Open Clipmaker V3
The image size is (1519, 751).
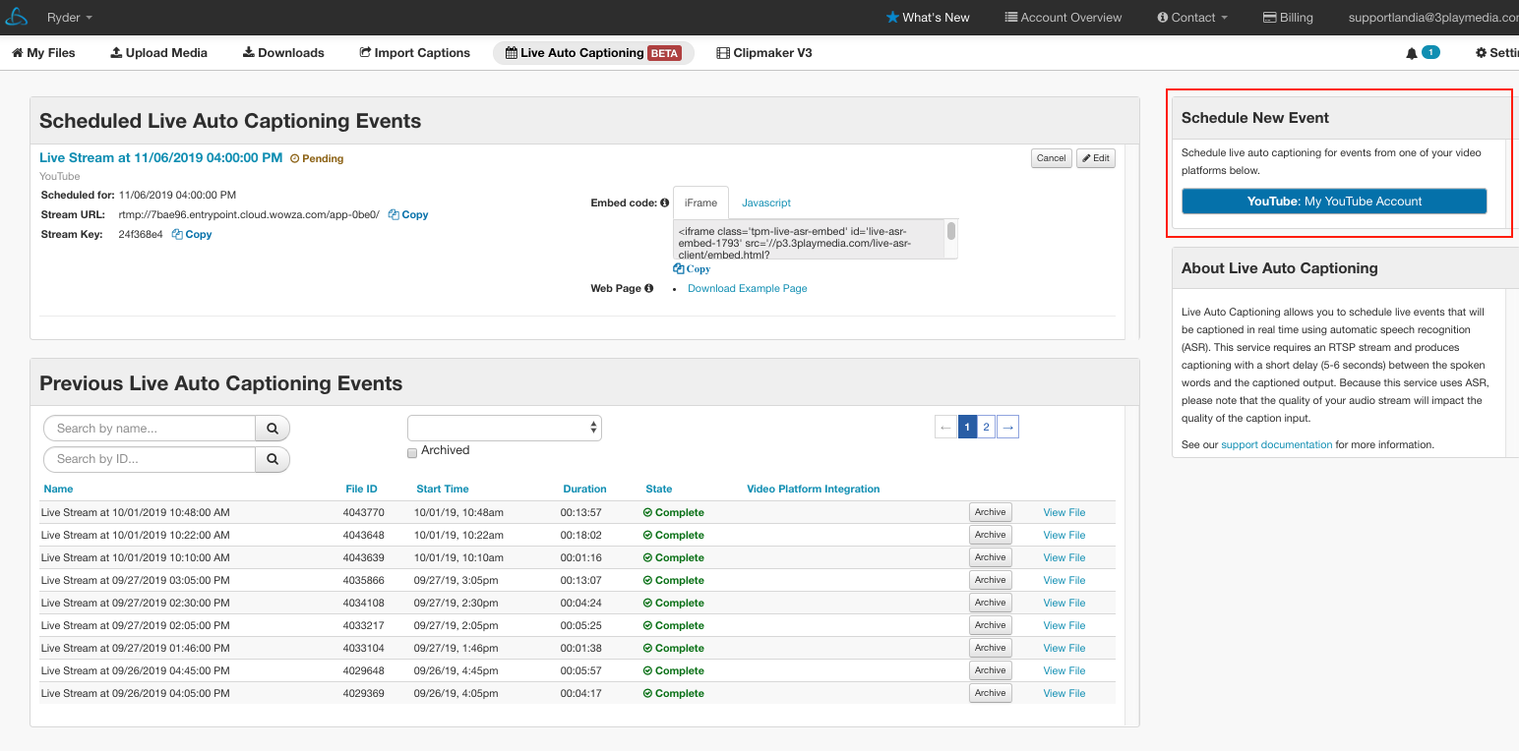click(764, 53)
